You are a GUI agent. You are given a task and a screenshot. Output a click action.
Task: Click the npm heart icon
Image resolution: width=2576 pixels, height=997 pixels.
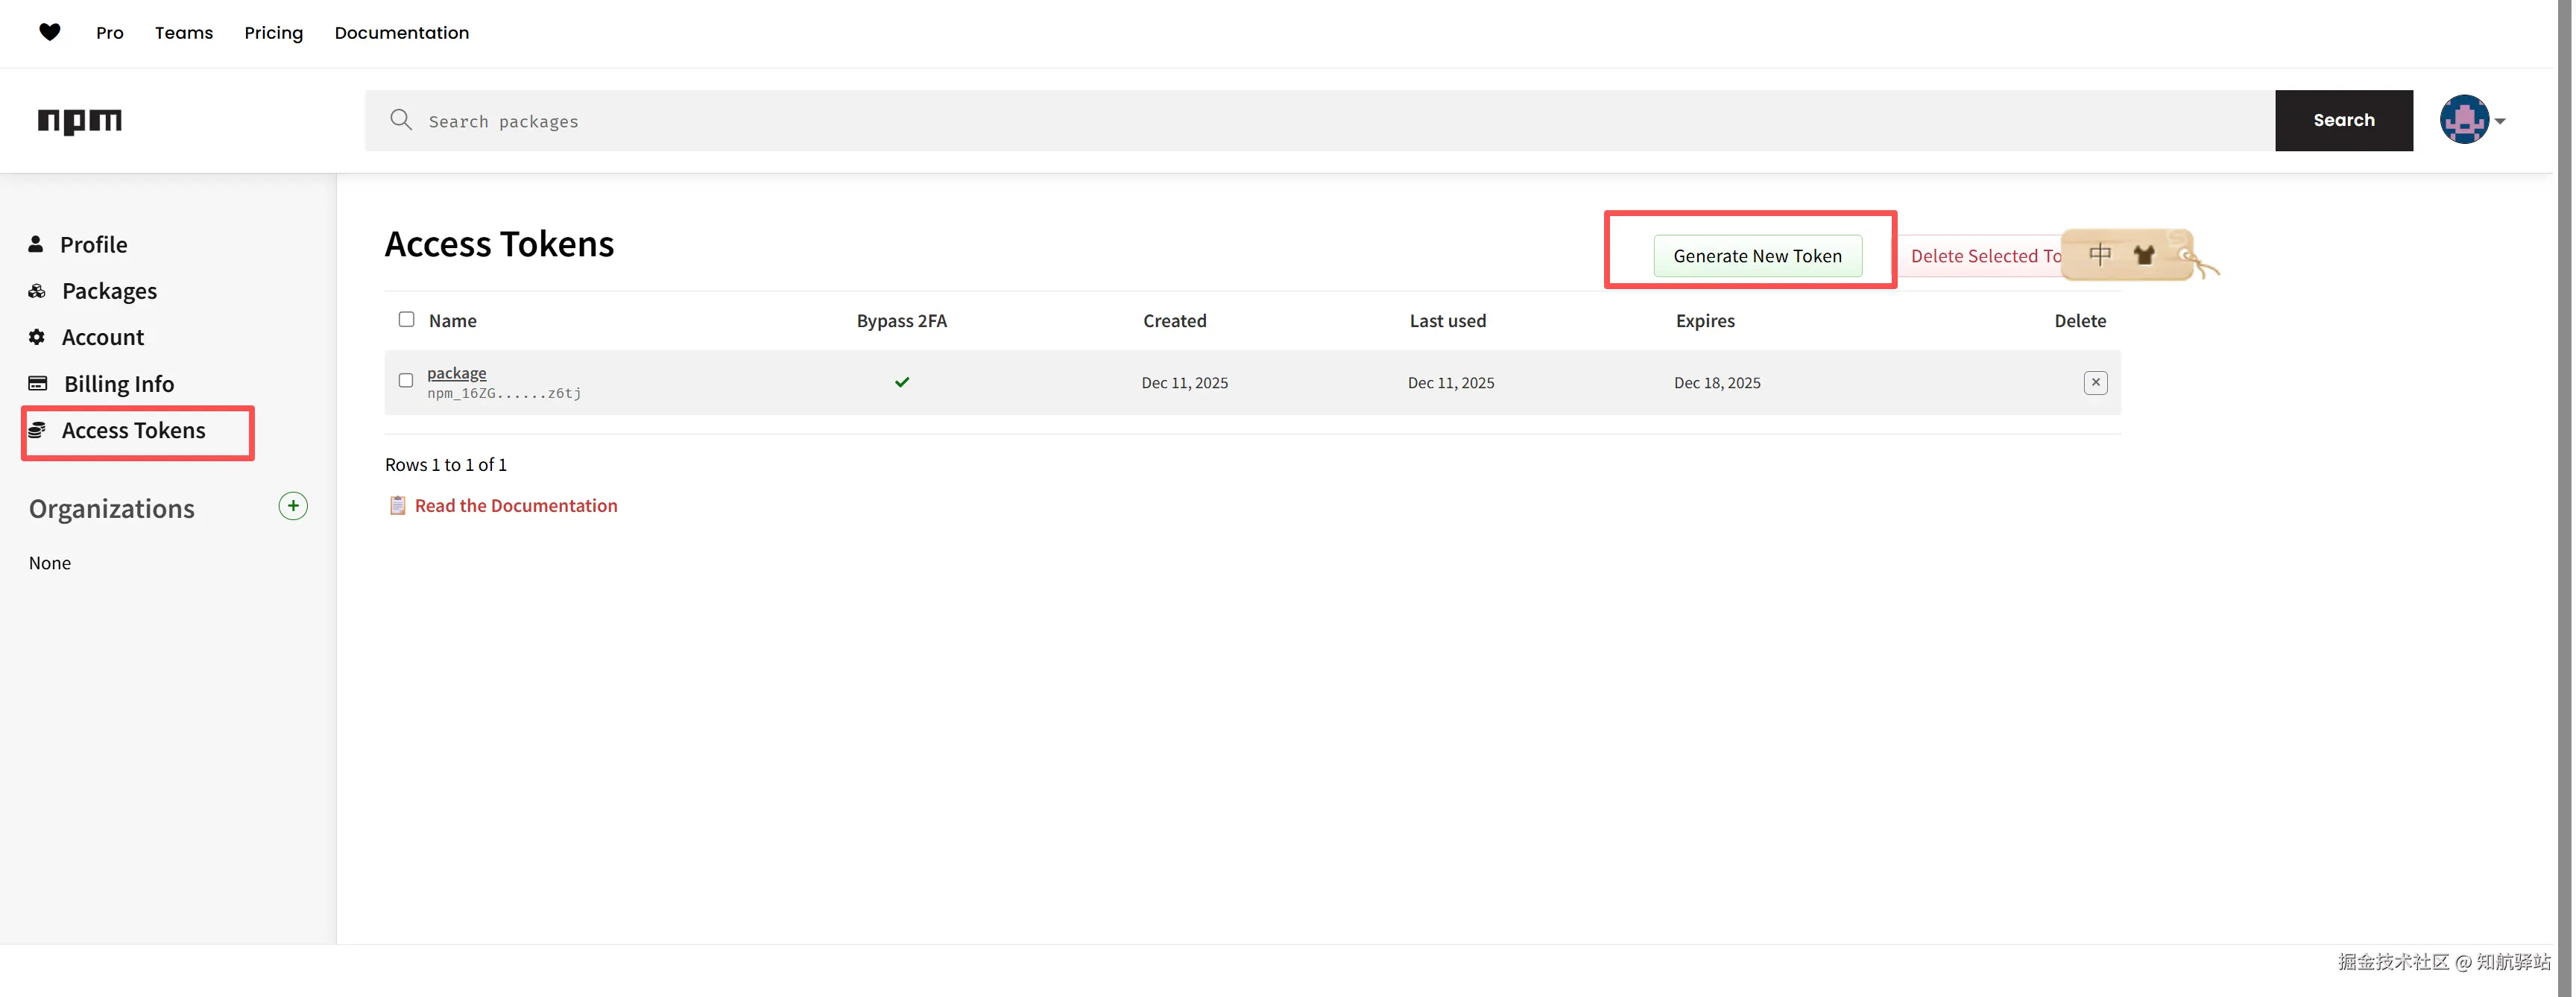click(x=49, y=32)
